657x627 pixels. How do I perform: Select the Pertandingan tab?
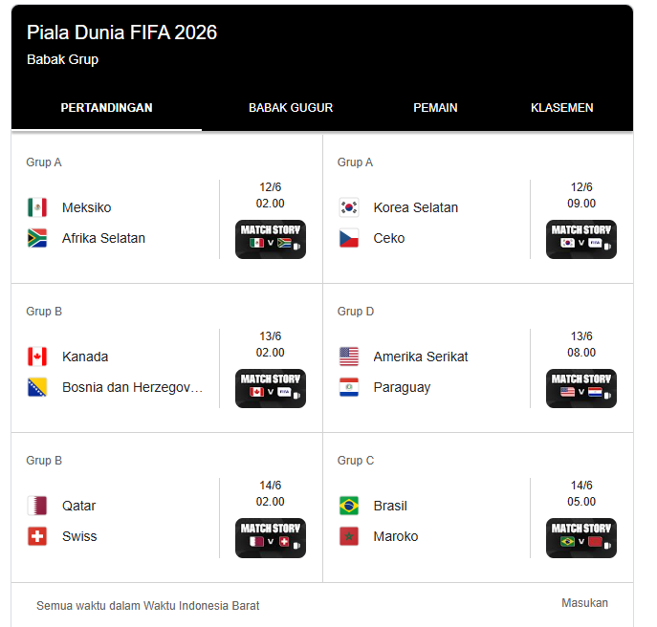point(106,108)
